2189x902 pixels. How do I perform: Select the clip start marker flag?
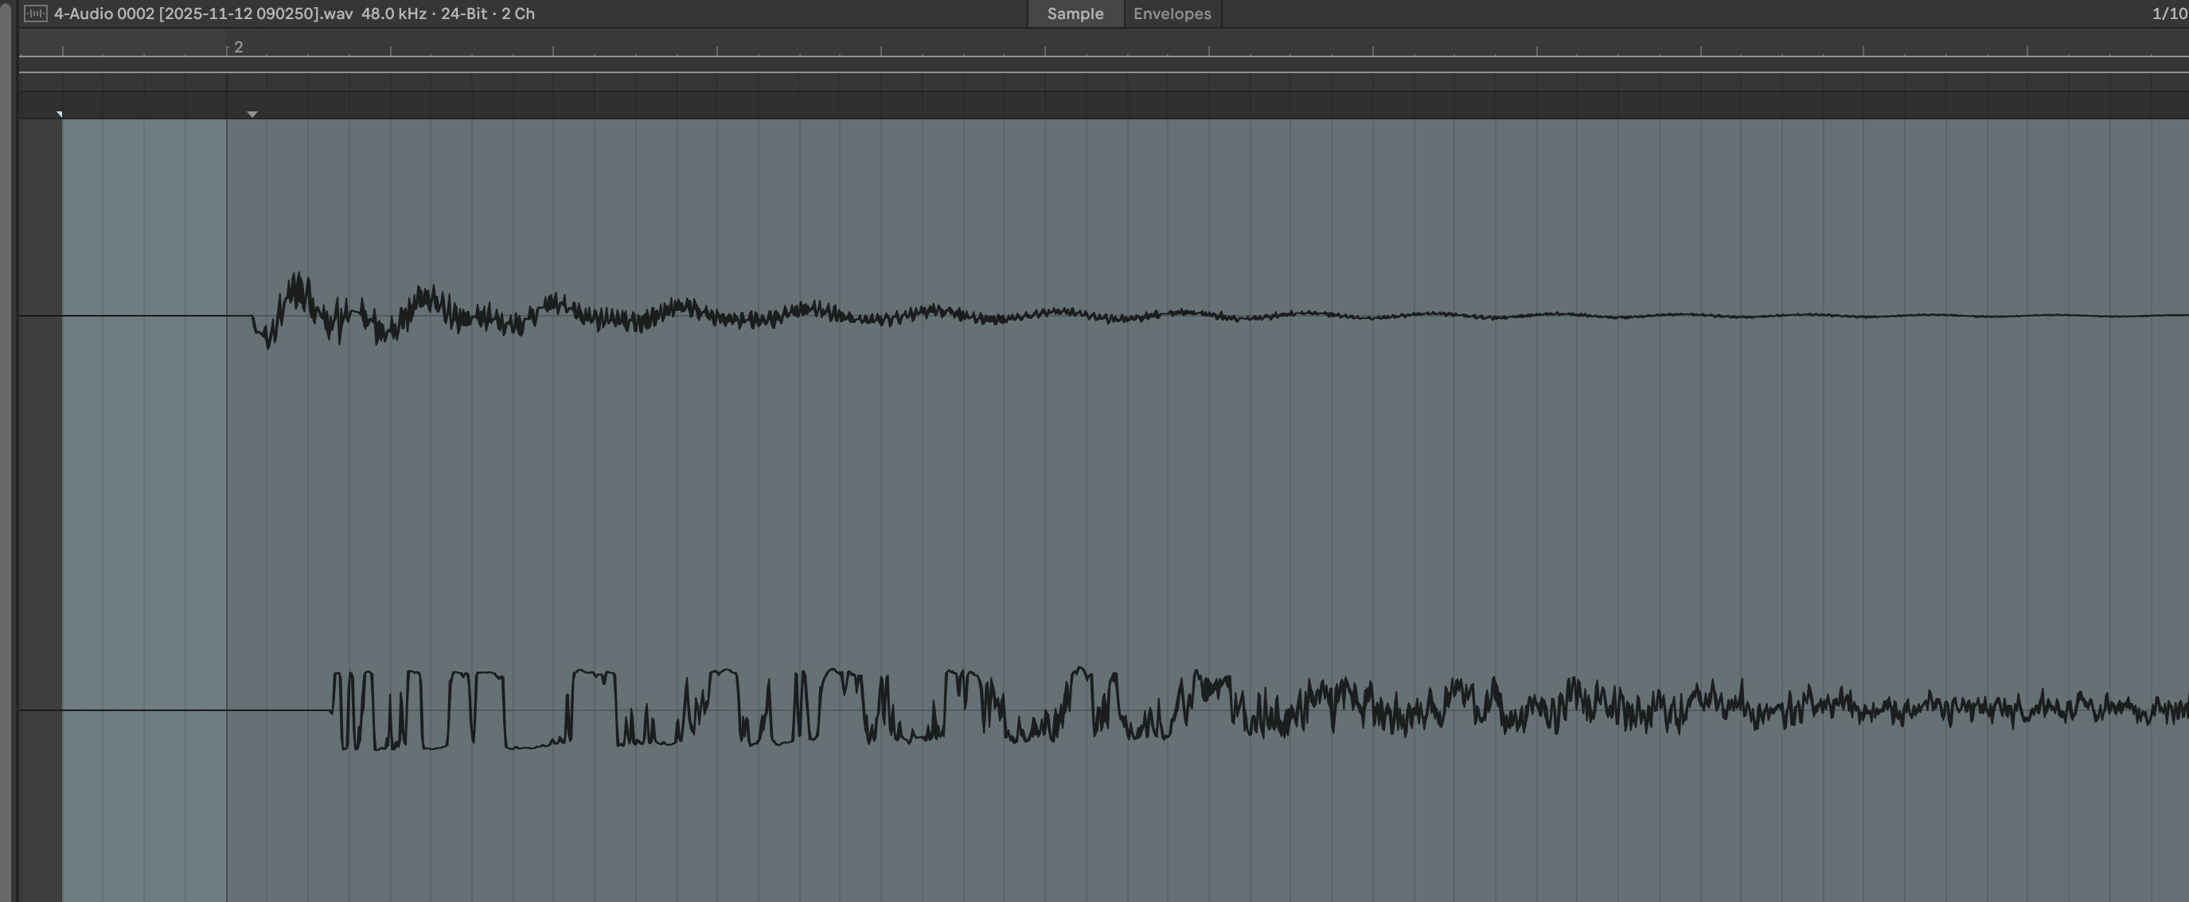pos(60,114)
